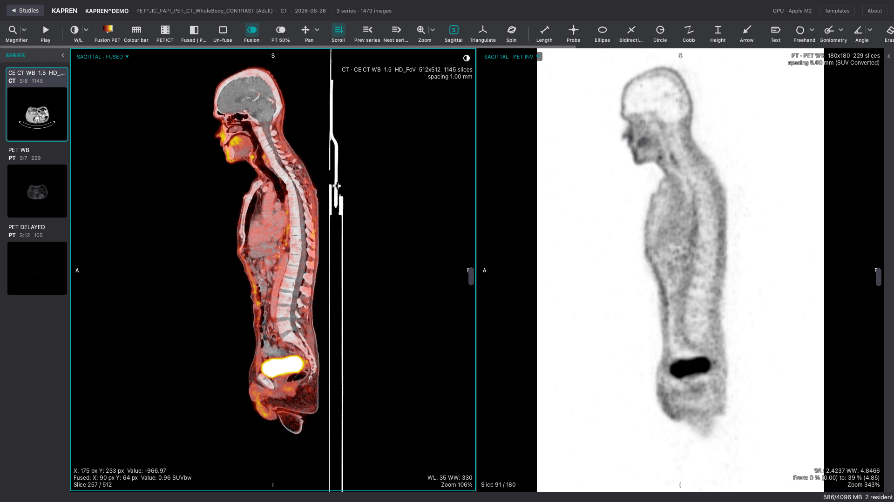Go to Next series
This screenshot has width=894, height=502.
point(396,33)
